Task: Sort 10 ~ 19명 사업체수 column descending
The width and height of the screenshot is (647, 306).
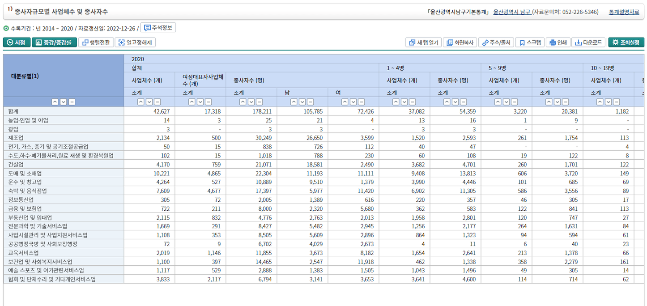Action: tap(609, 102)
